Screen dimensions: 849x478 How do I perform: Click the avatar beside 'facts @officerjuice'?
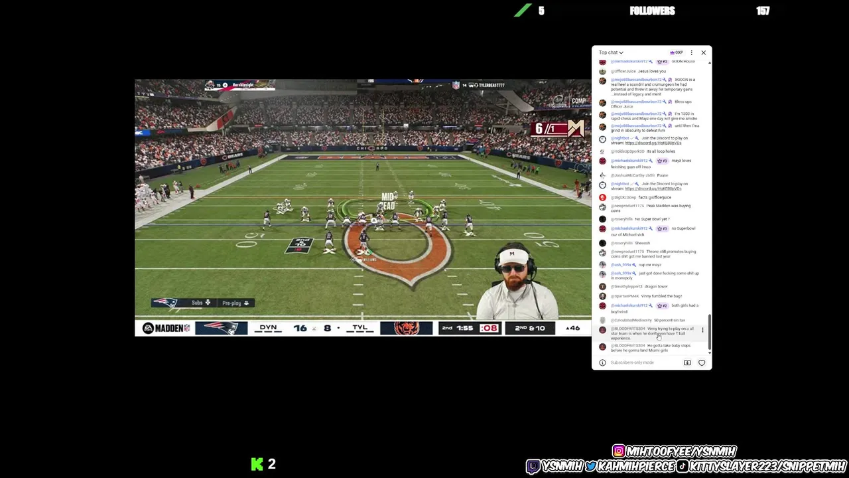coord(602,197)
